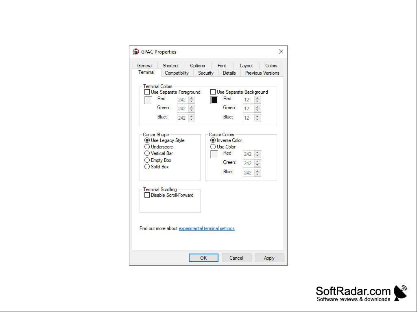Confirm with the OK button
The width and height of the screenshot is (417, 312).
click(x=203, y=258)
